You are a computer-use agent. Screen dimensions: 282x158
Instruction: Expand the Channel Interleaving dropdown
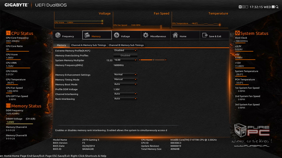point(125,94)
